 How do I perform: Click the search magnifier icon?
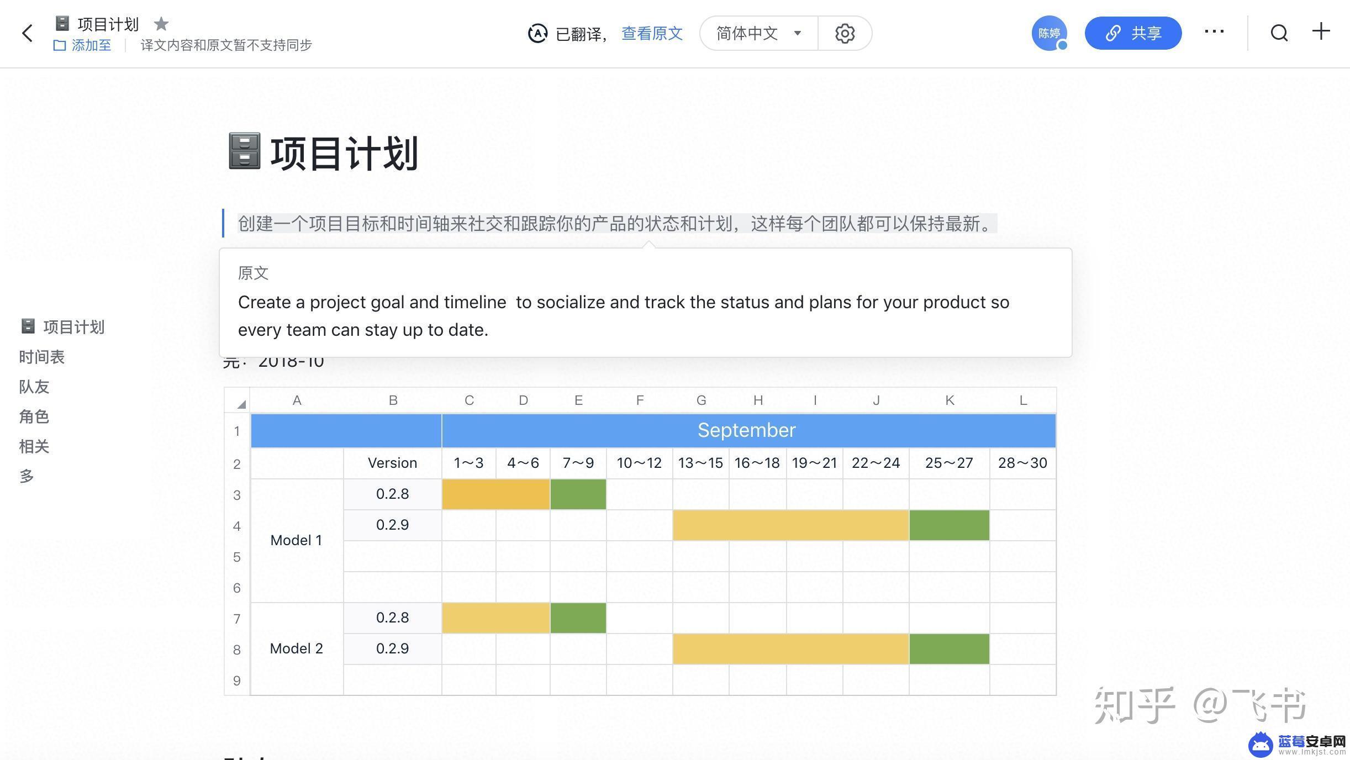1279,33
